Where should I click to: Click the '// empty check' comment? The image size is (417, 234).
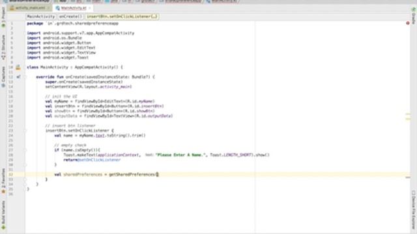pos(70,145)
